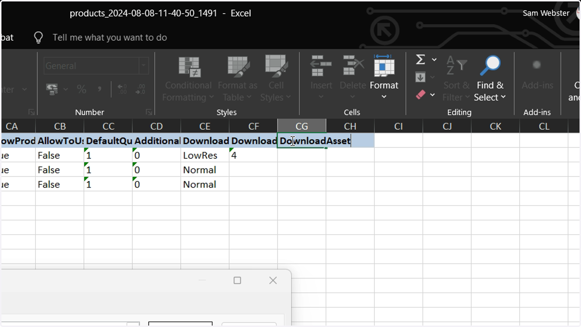Expand the Clear dropdown arrow
The image size is (581, 327).
(432, 95)
